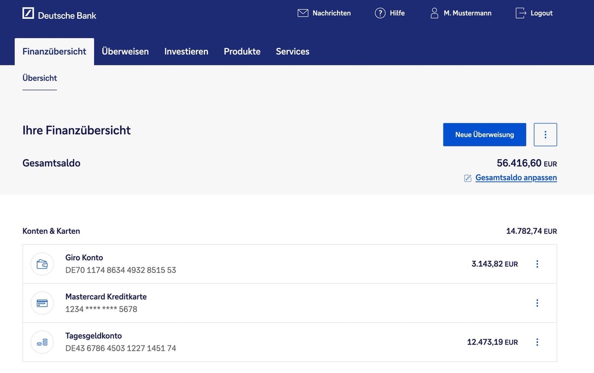
Task: Expand the Tagesgeldkonto three-dot menu
Action: coord(537,342)
